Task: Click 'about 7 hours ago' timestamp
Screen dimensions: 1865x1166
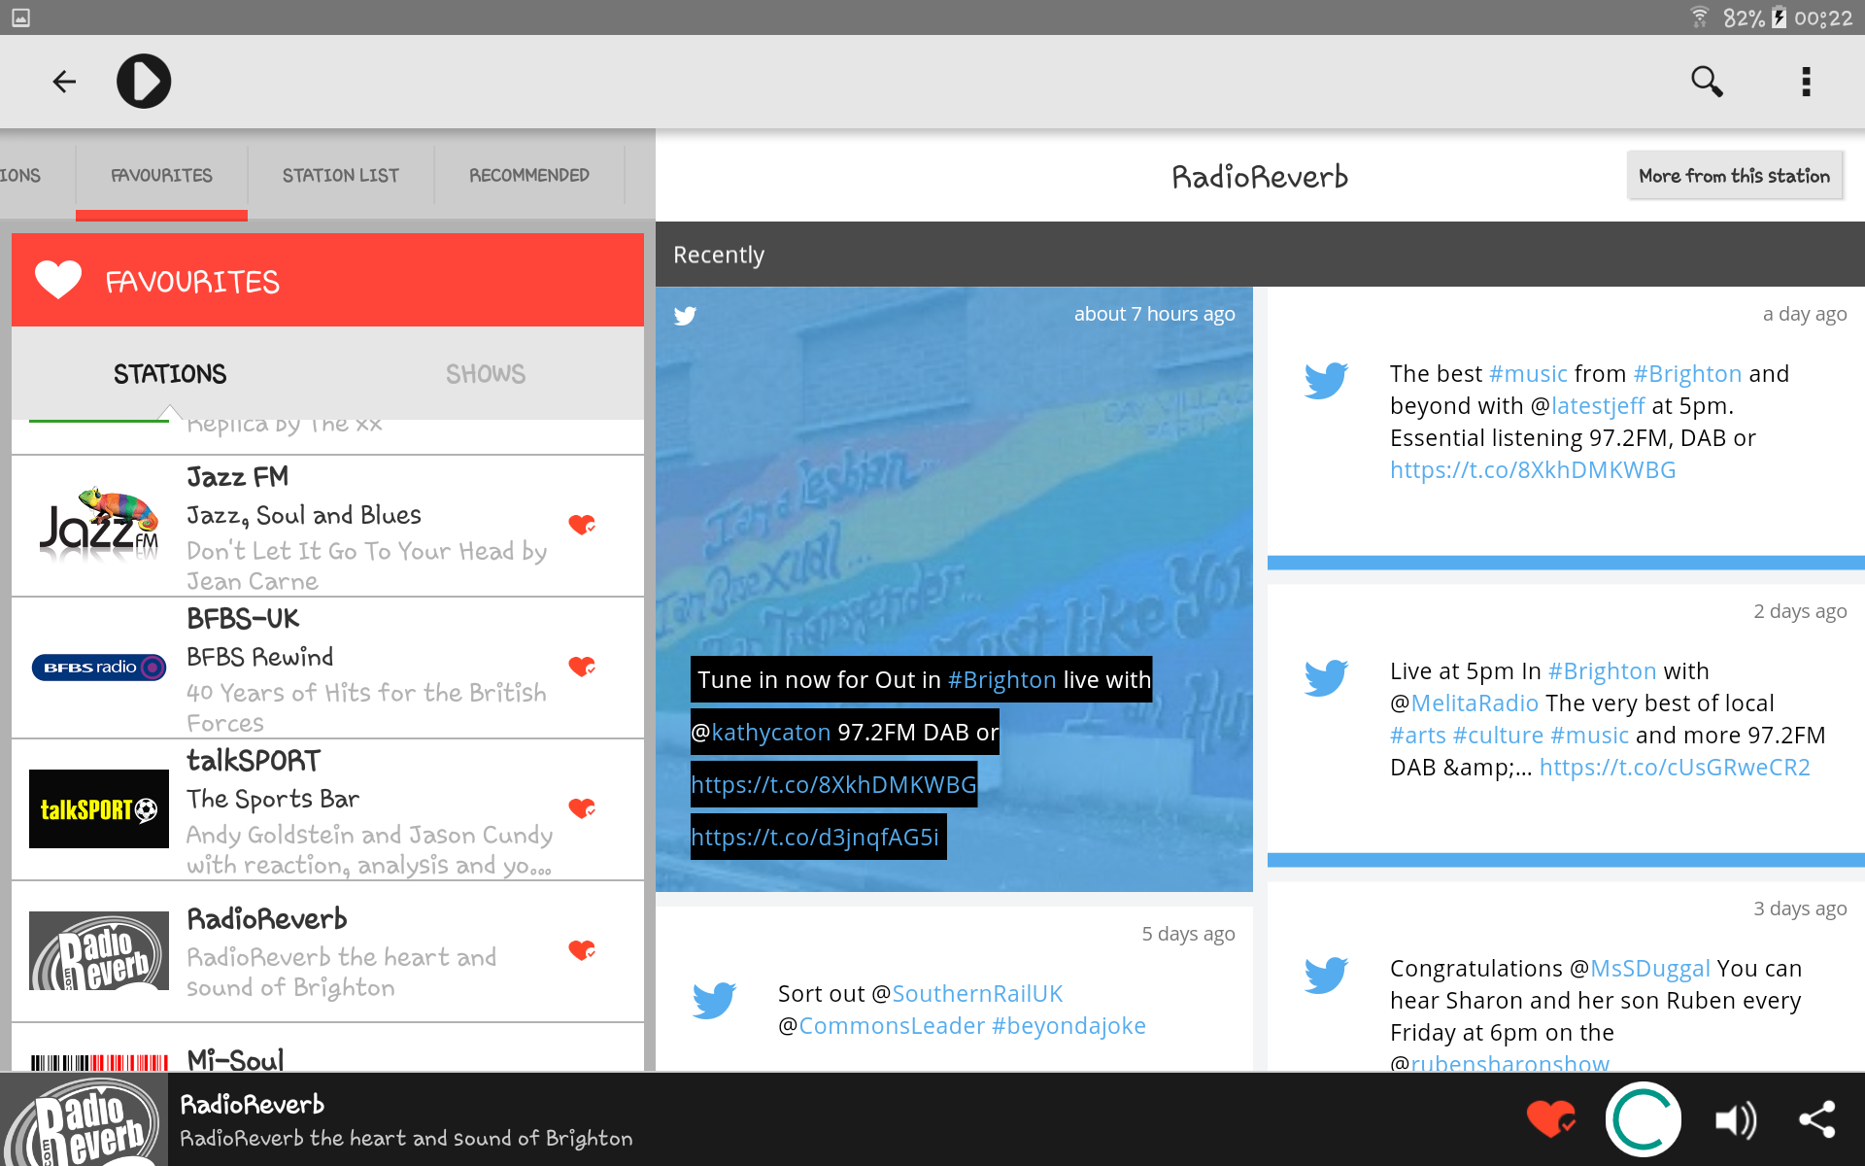Action: coord(1154,314)
